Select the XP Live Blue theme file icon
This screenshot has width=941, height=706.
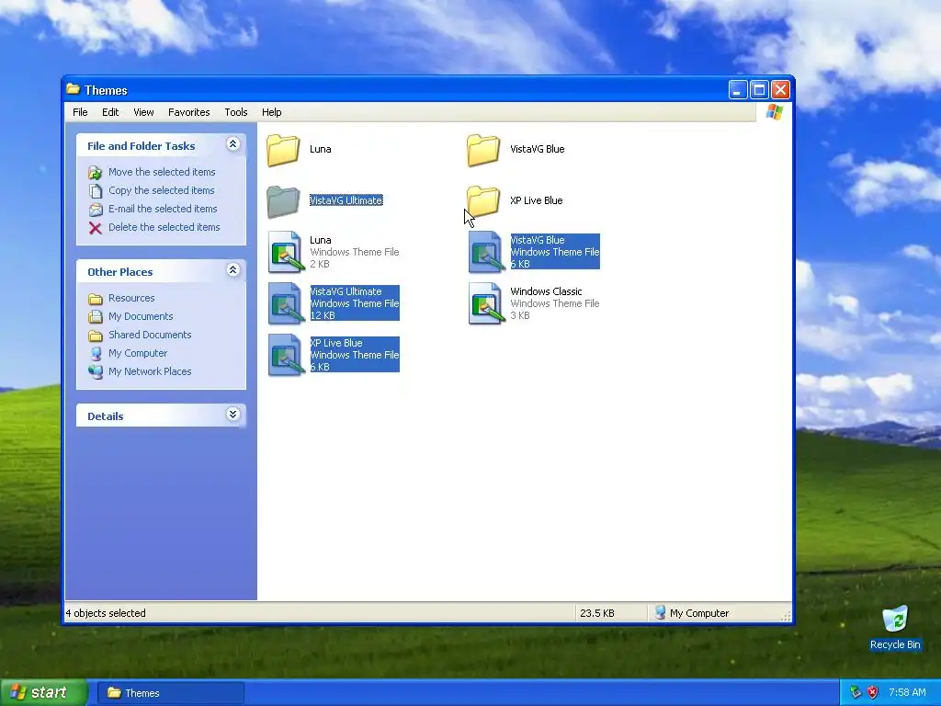point(285,356)
